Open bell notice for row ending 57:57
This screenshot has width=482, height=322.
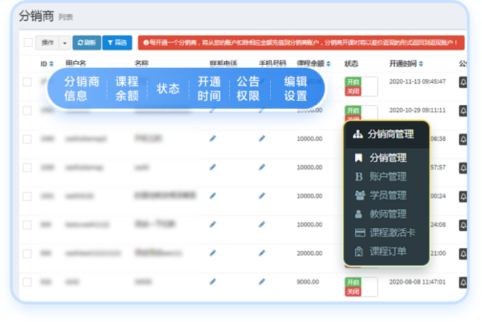tap(463, 168)
